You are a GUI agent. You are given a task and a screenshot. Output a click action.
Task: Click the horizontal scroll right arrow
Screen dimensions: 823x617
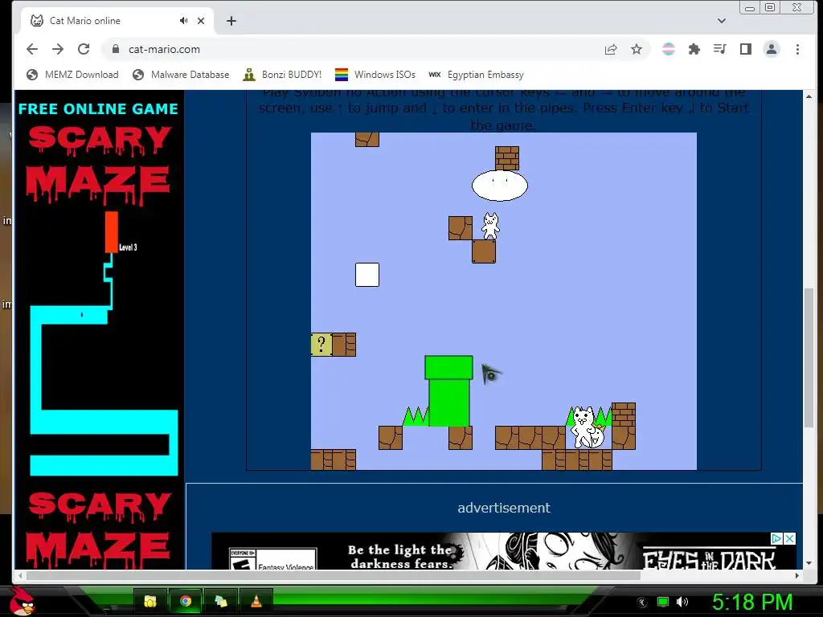tap(797, 575)
